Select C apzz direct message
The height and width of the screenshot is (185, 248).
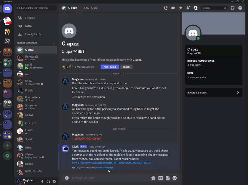click(36, 50)
